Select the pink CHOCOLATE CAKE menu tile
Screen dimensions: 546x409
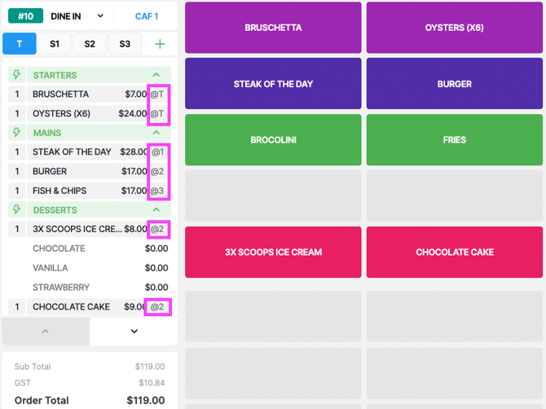(455, 252)
